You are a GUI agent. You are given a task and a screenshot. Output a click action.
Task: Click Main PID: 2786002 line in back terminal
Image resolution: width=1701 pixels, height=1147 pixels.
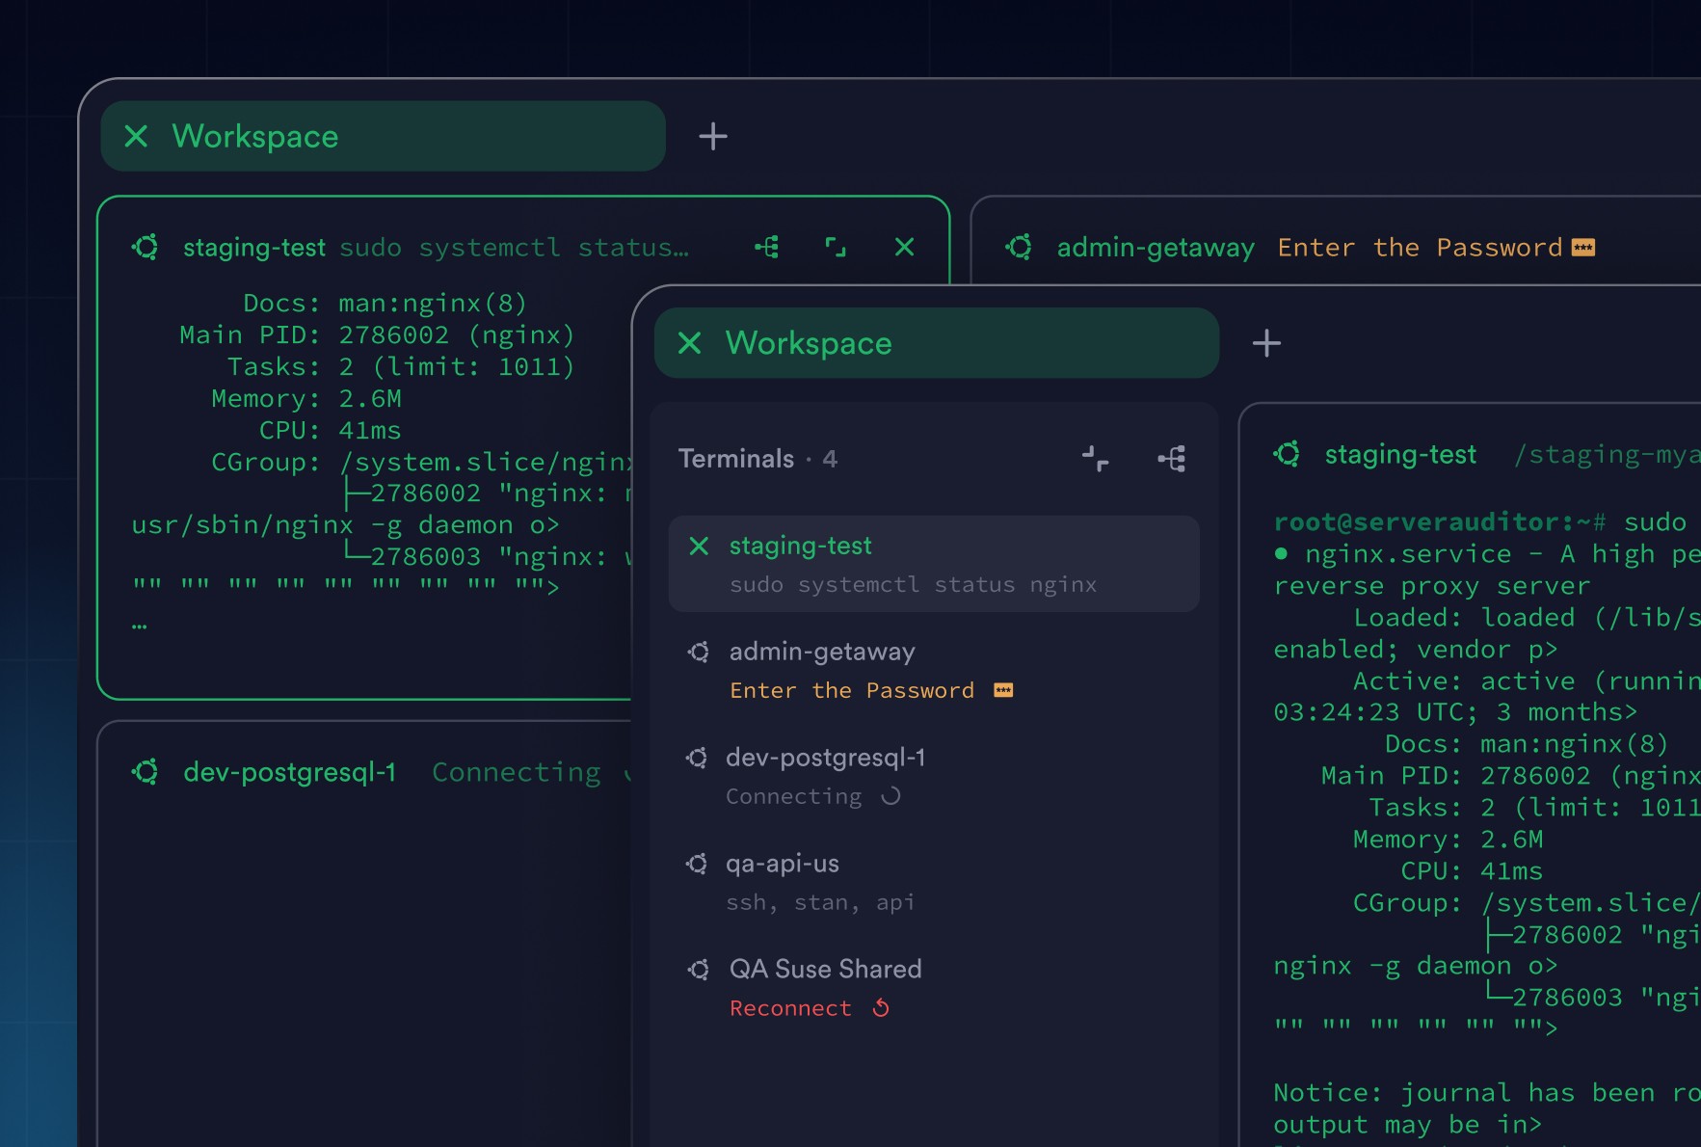tap(377, 335)
